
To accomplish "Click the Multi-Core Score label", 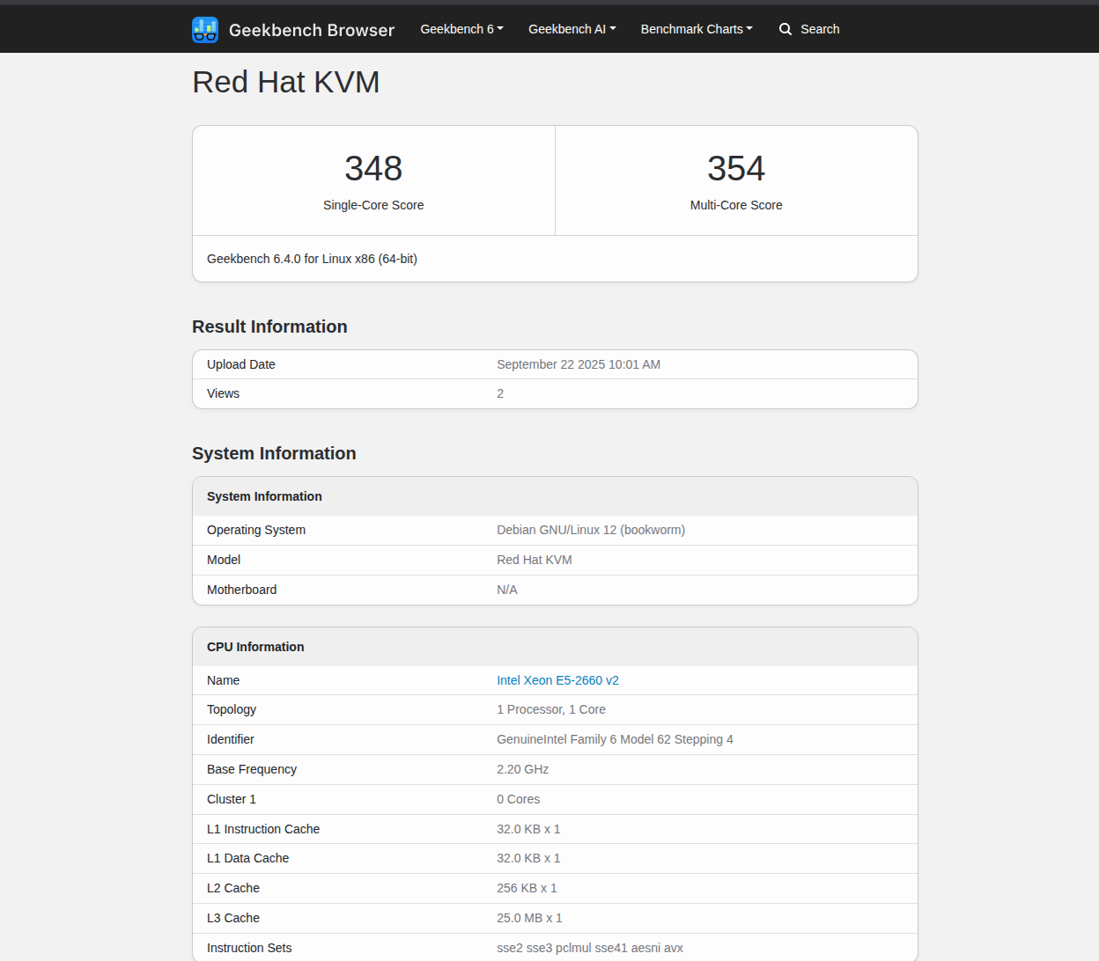I will click(736, 205).
